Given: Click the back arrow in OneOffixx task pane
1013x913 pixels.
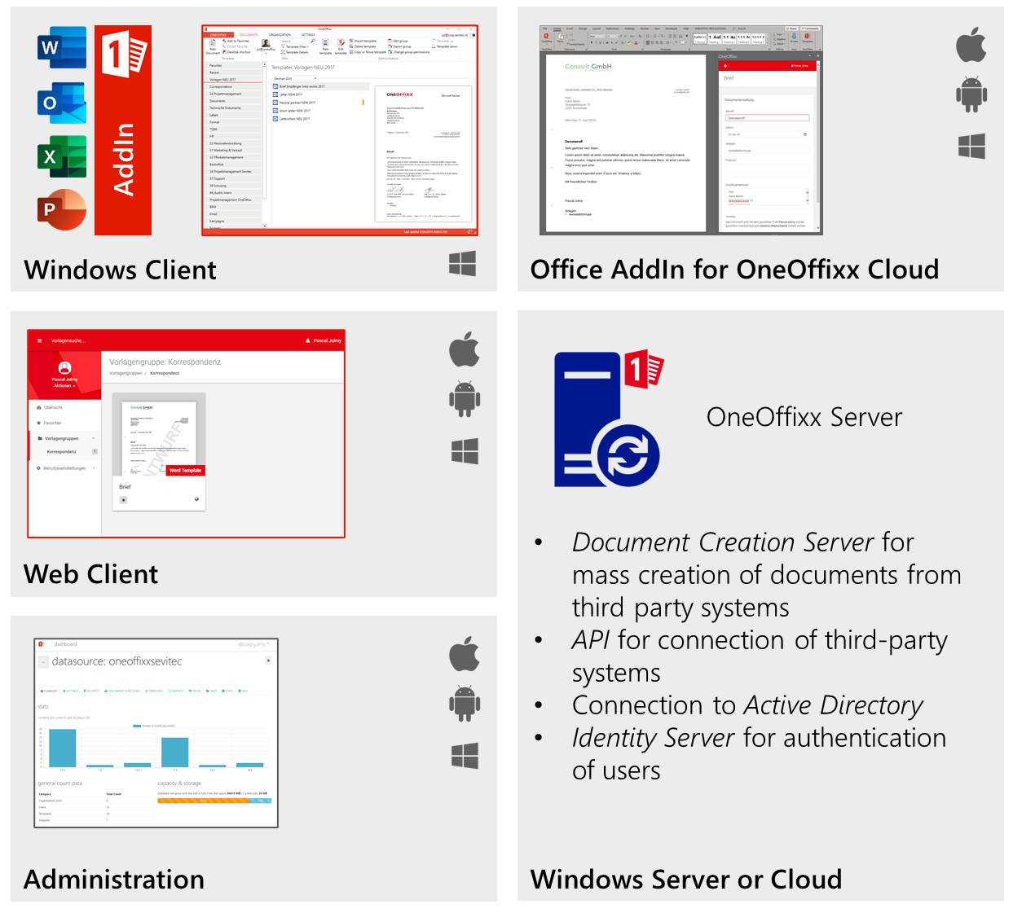Looking at the screenshot, I should point(725,66).
